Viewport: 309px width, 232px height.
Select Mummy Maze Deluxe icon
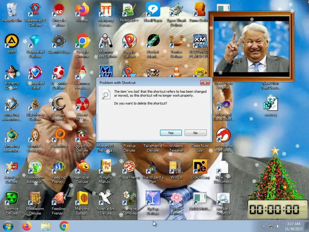pyautogui.click(x=106, y=46)
